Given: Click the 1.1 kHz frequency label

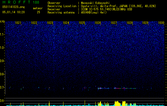Looking at the screenshot, I should pos(2,34).
